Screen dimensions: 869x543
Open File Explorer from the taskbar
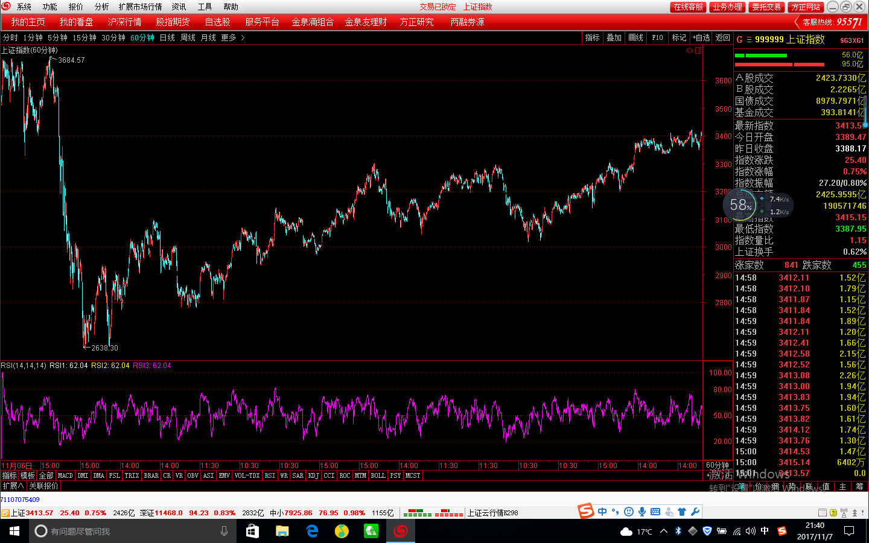(282, 531)
